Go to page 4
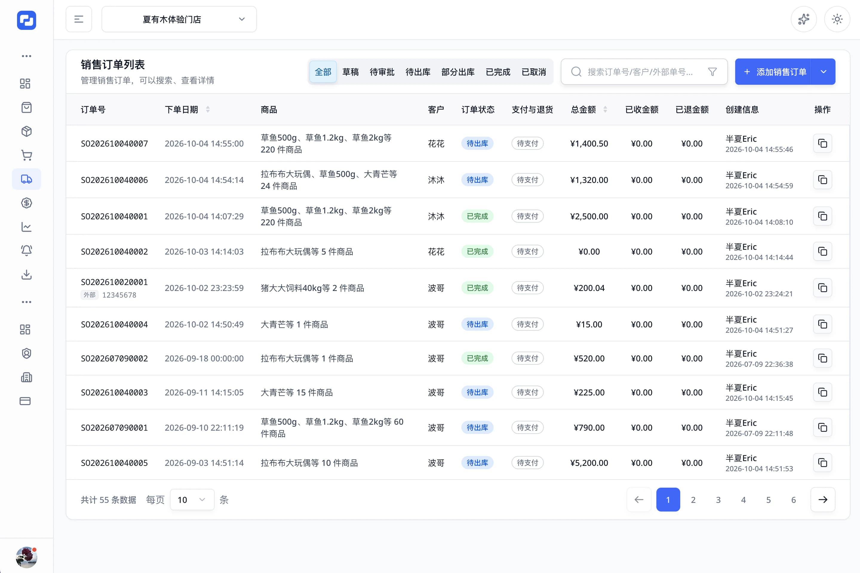860x573 pixels. [x=743, y=500]
